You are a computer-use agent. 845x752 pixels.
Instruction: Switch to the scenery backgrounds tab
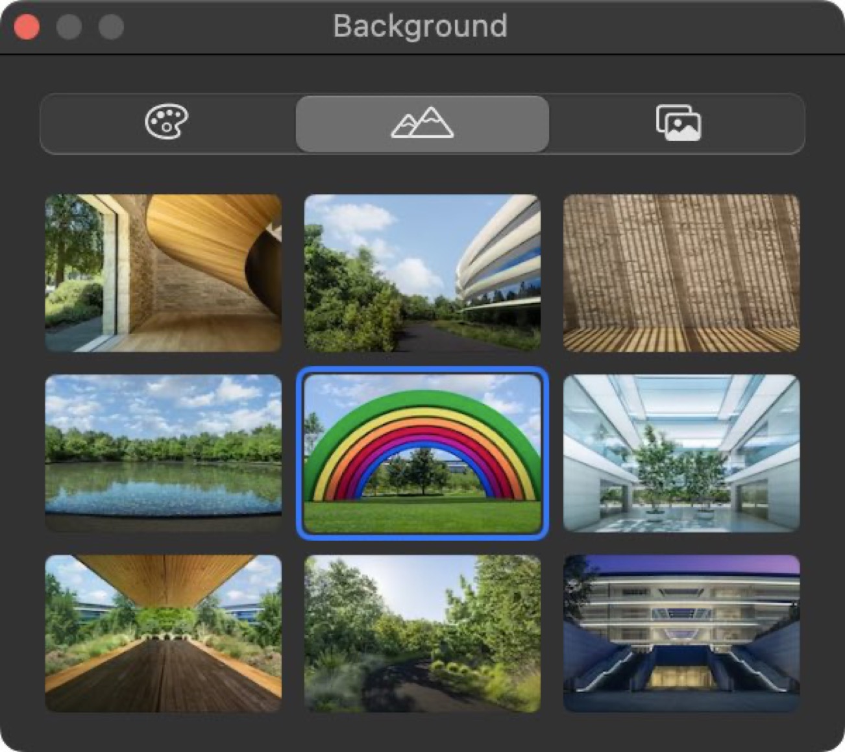tap(421, 123)
